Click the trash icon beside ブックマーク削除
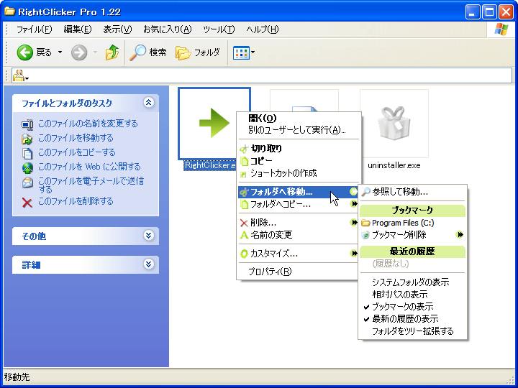 pyautogui.click(x=365, y=235)
